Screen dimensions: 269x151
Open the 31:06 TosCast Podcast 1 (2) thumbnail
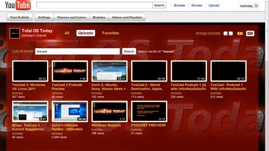point(189,71)
